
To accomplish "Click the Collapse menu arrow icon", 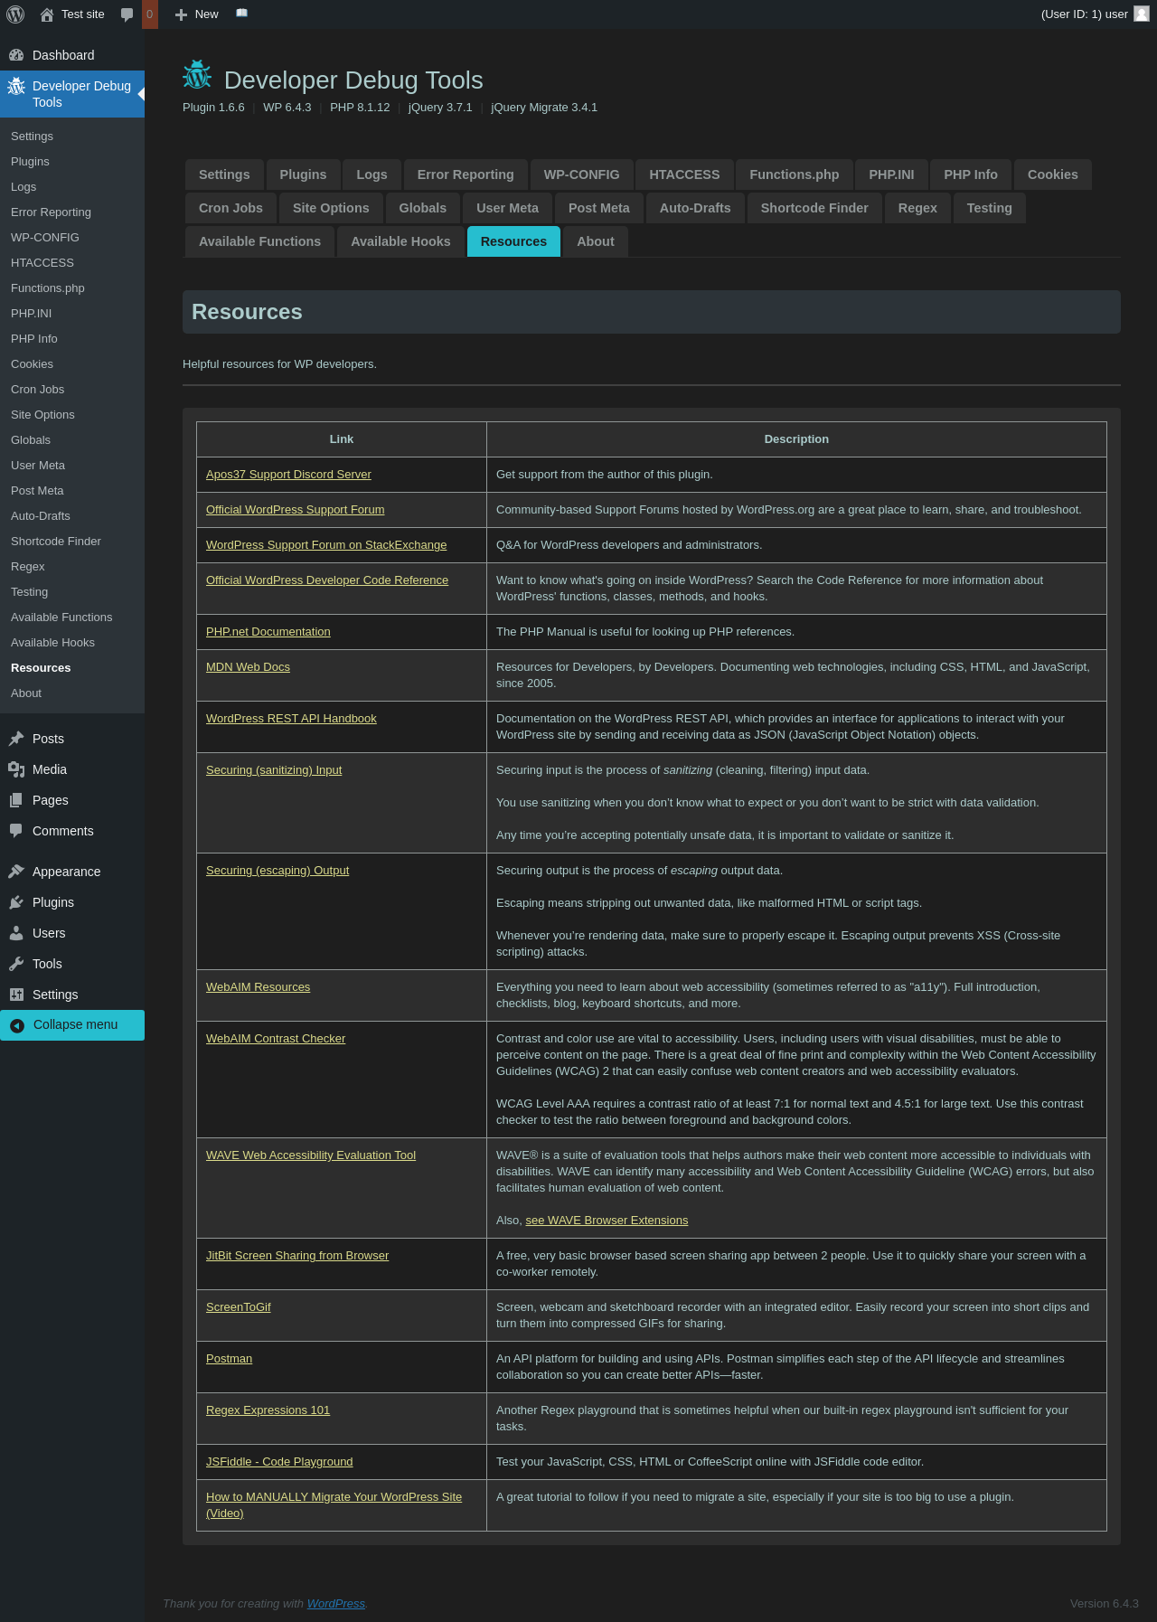I will 17,1025.
